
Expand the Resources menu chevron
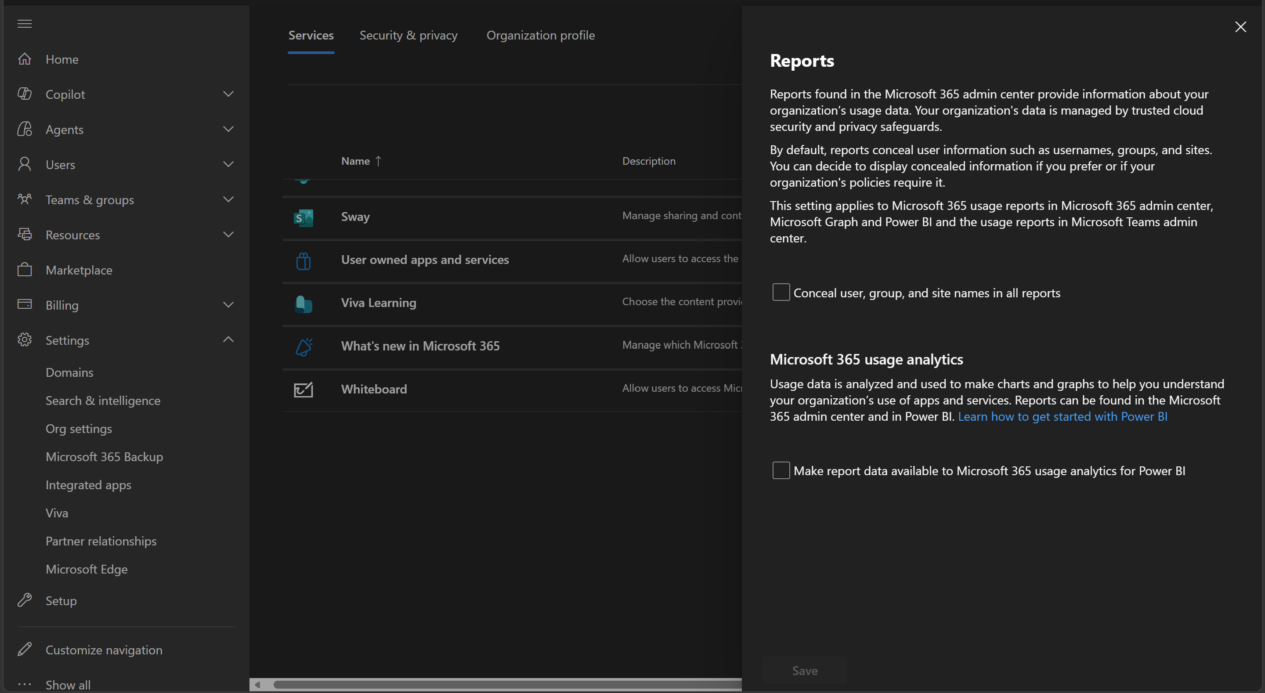pos(228,234)
